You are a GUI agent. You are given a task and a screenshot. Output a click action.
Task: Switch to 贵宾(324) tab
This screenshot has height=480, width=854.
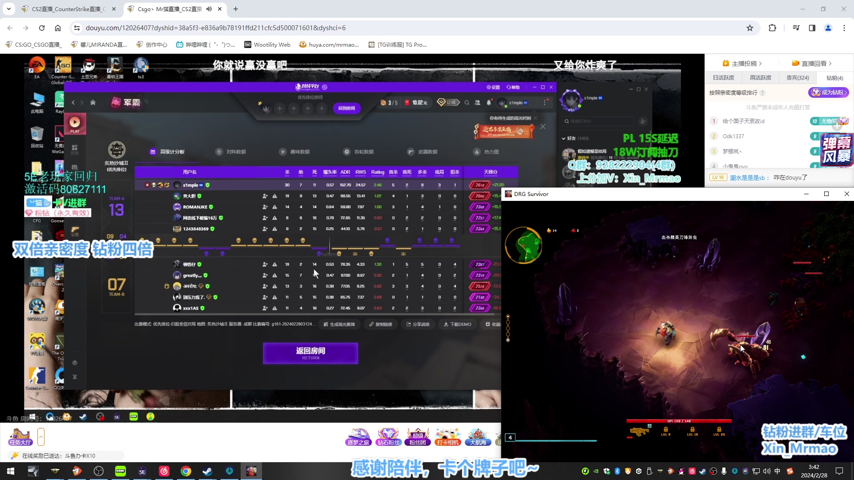pos(798,78)
